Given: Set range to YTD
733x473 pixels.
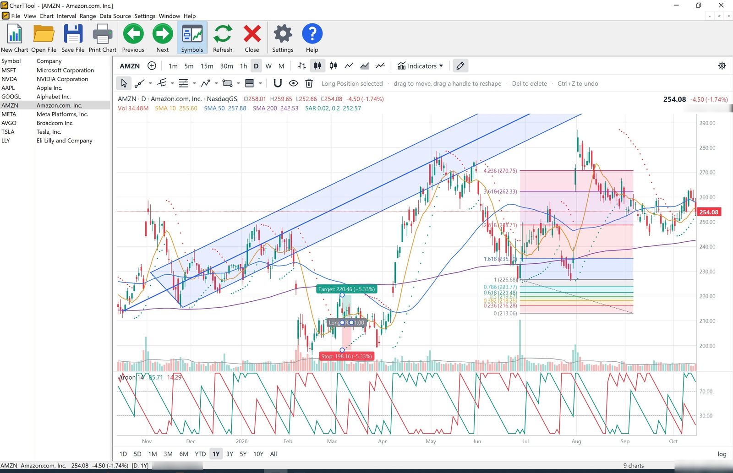Looking at the screenshot, I should coord(200,454).
